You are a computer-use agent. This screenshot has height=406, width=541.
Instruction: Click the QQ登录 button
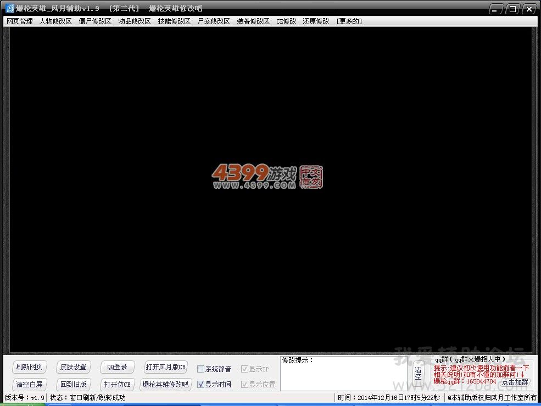(118, 367)
